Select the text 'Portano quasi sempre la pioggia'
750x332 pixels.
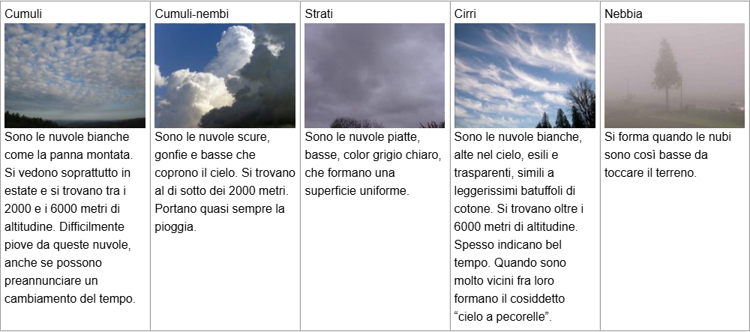[x=220, y=218]
